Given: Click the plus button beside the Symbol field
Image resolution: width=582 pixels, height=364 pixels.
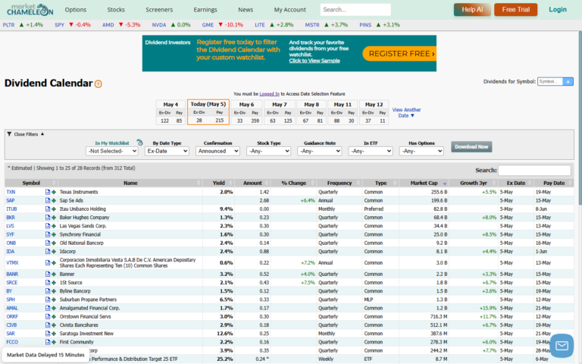Looking at the screenshot, I should click(x=568, y=81).
